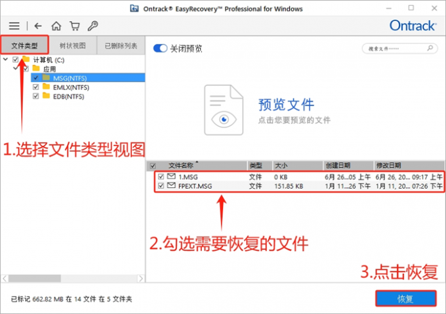446x314 pixels.
Task: Click the envelope icon of FPEXT.MSG
Action: pyautogui.click(x=171, y=185)
